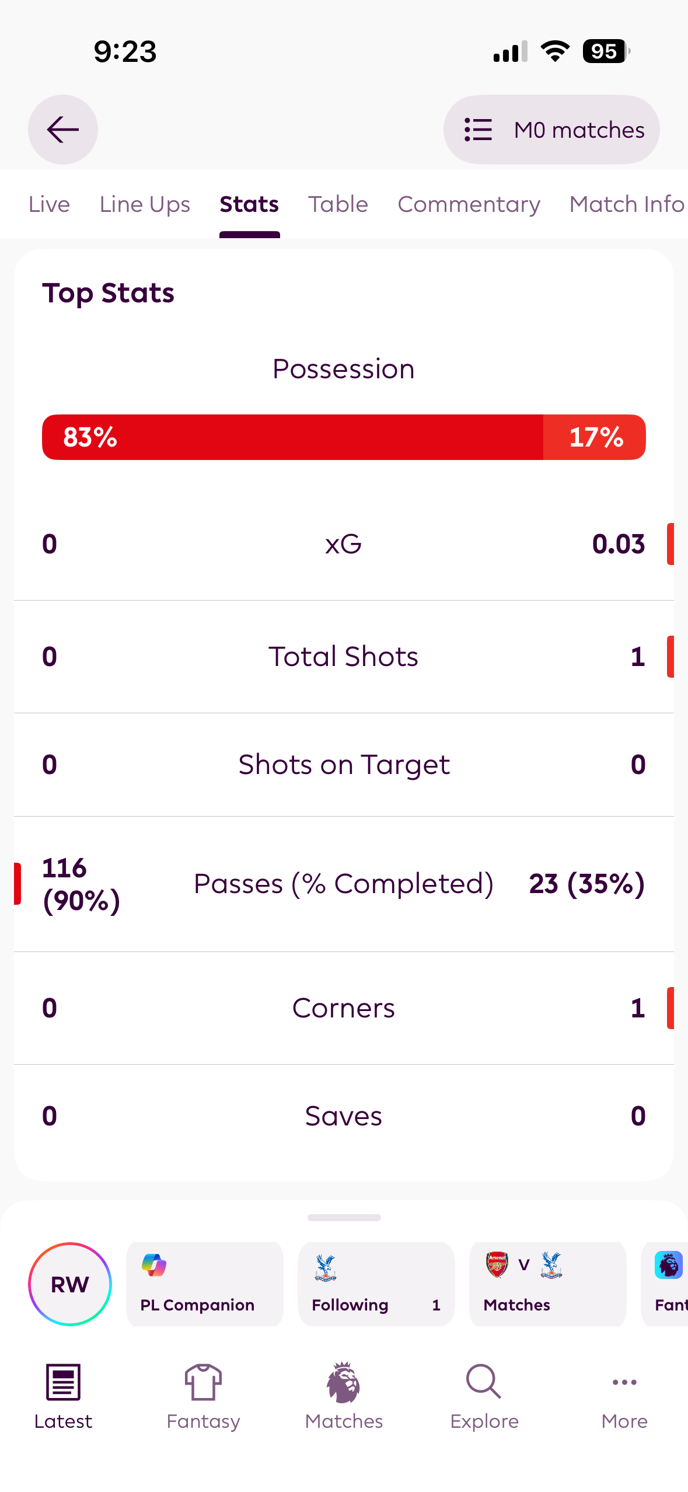Open the M0 matches list
This screenshot has height=1492, width=688.
point(551,130)
